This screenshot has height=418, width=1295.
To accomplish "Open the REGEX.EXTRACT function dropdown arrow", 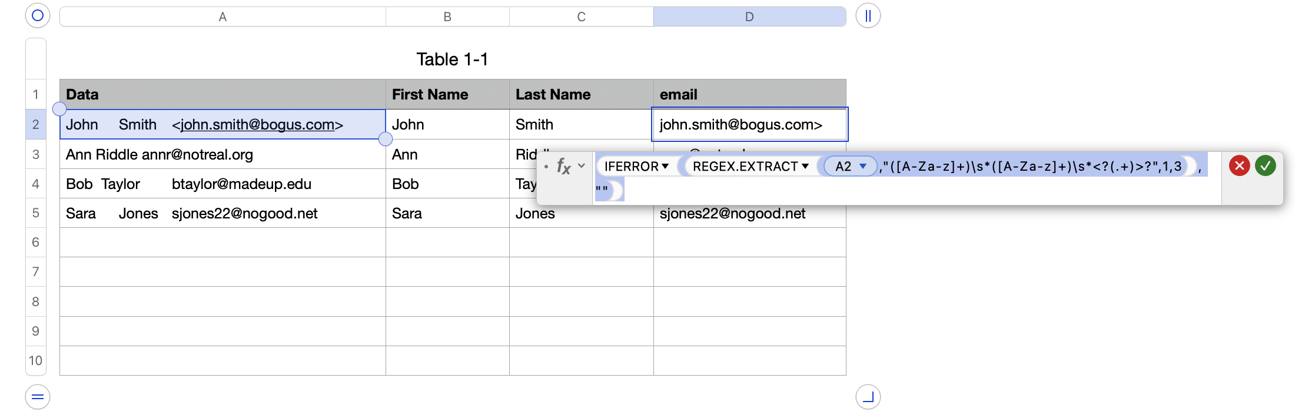I will pos(805,167).
